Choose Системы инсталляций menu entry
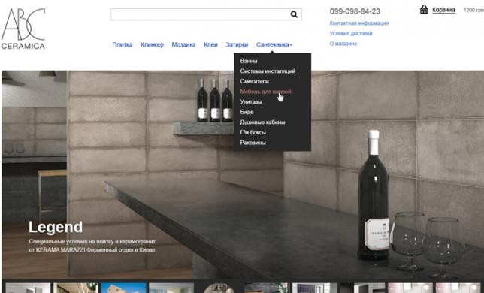 coord(268,71)
